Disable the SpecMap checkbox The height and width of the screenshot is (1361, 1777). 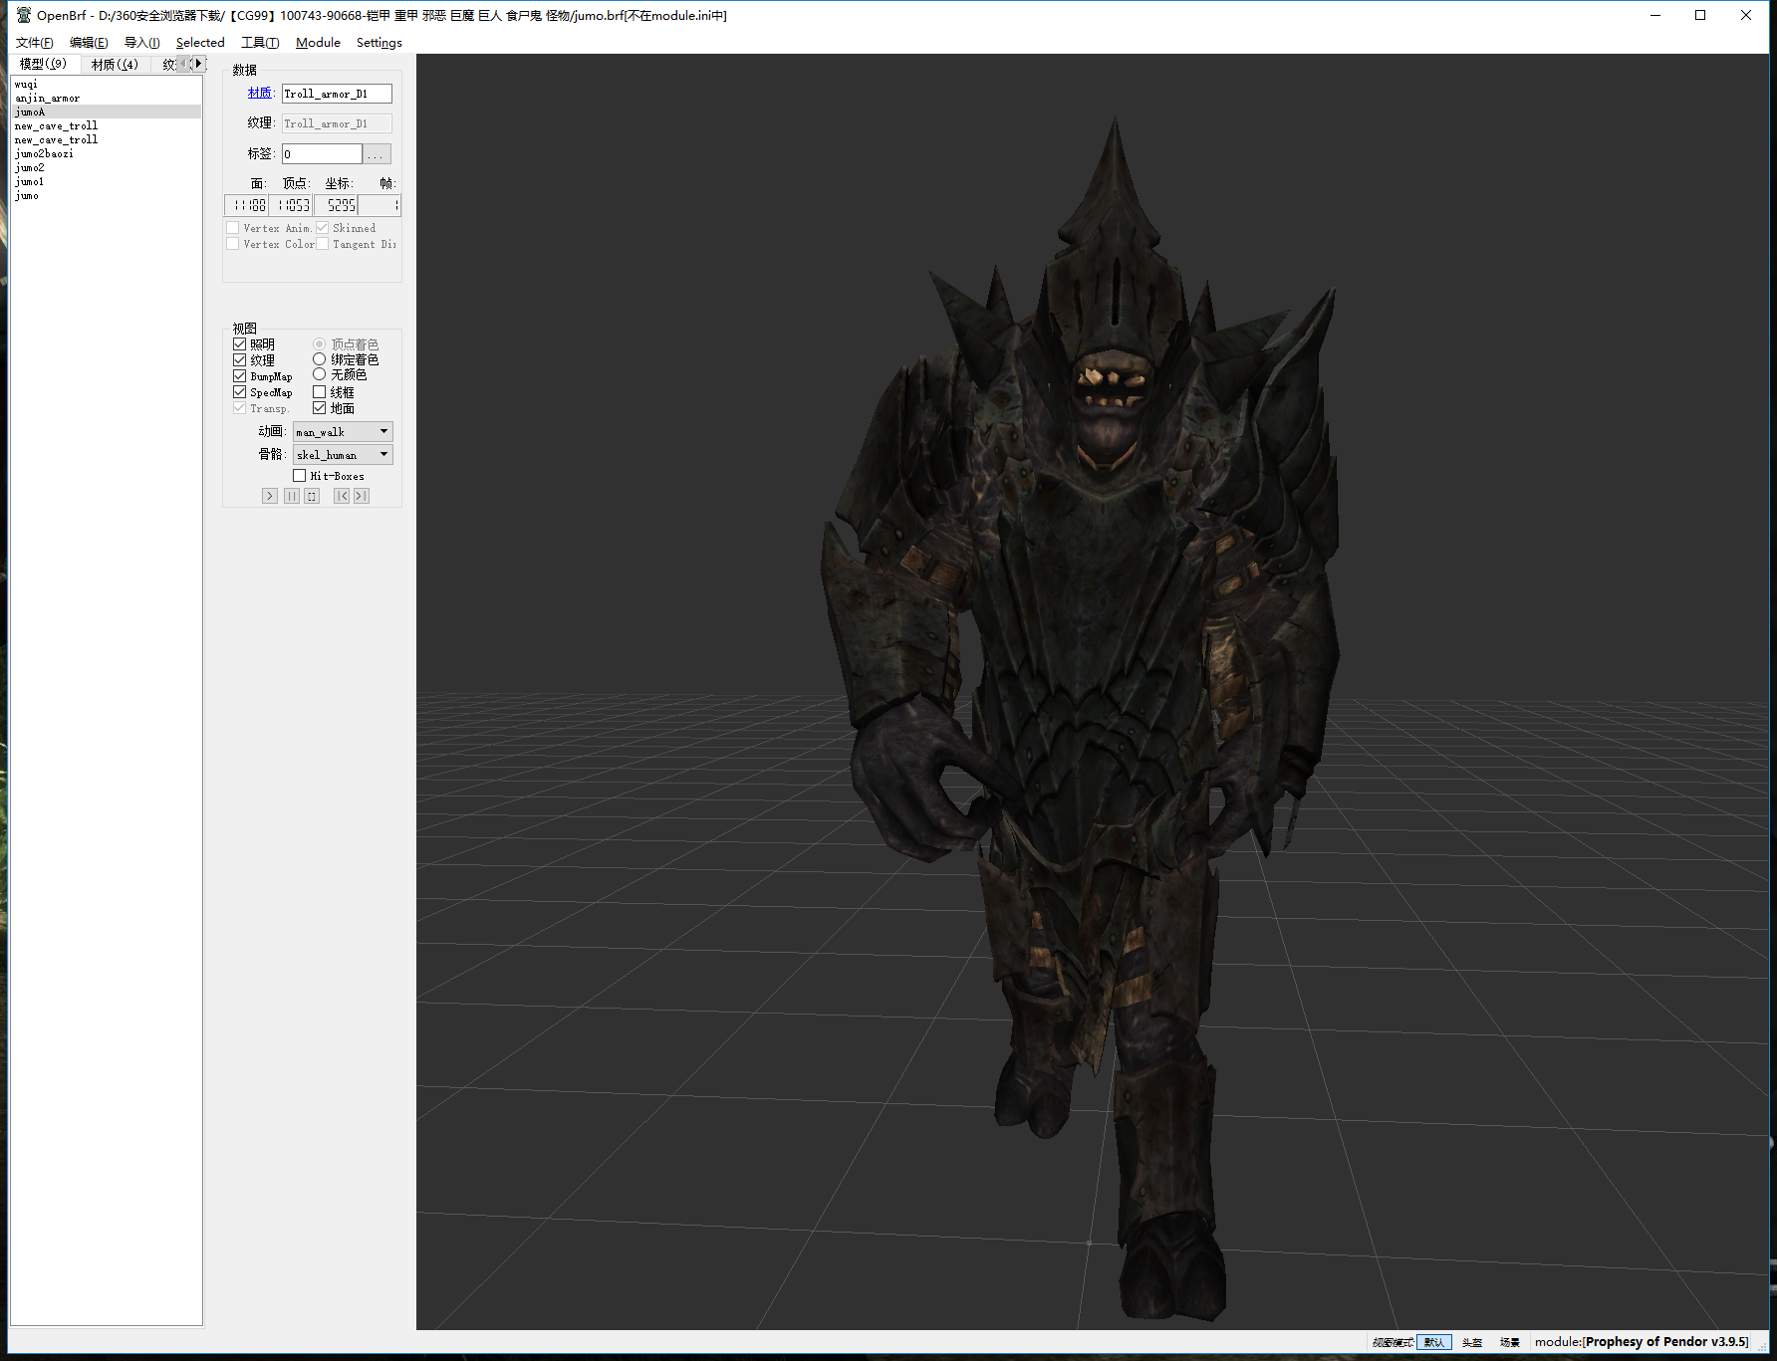(240, 392)
